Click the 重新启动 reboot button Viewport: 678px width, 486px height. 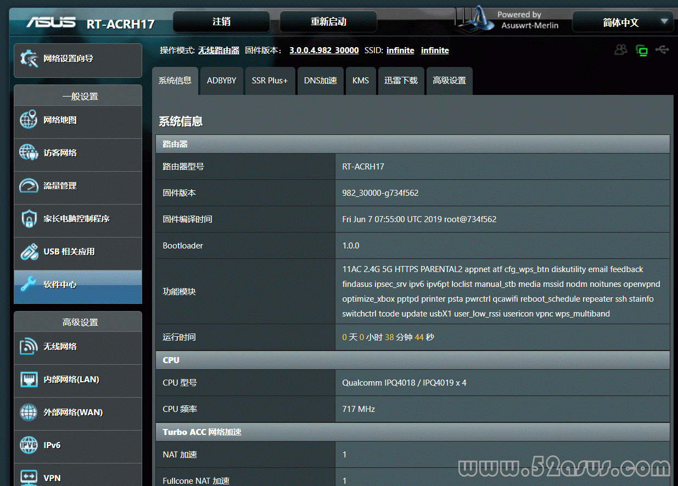[328, 22]
